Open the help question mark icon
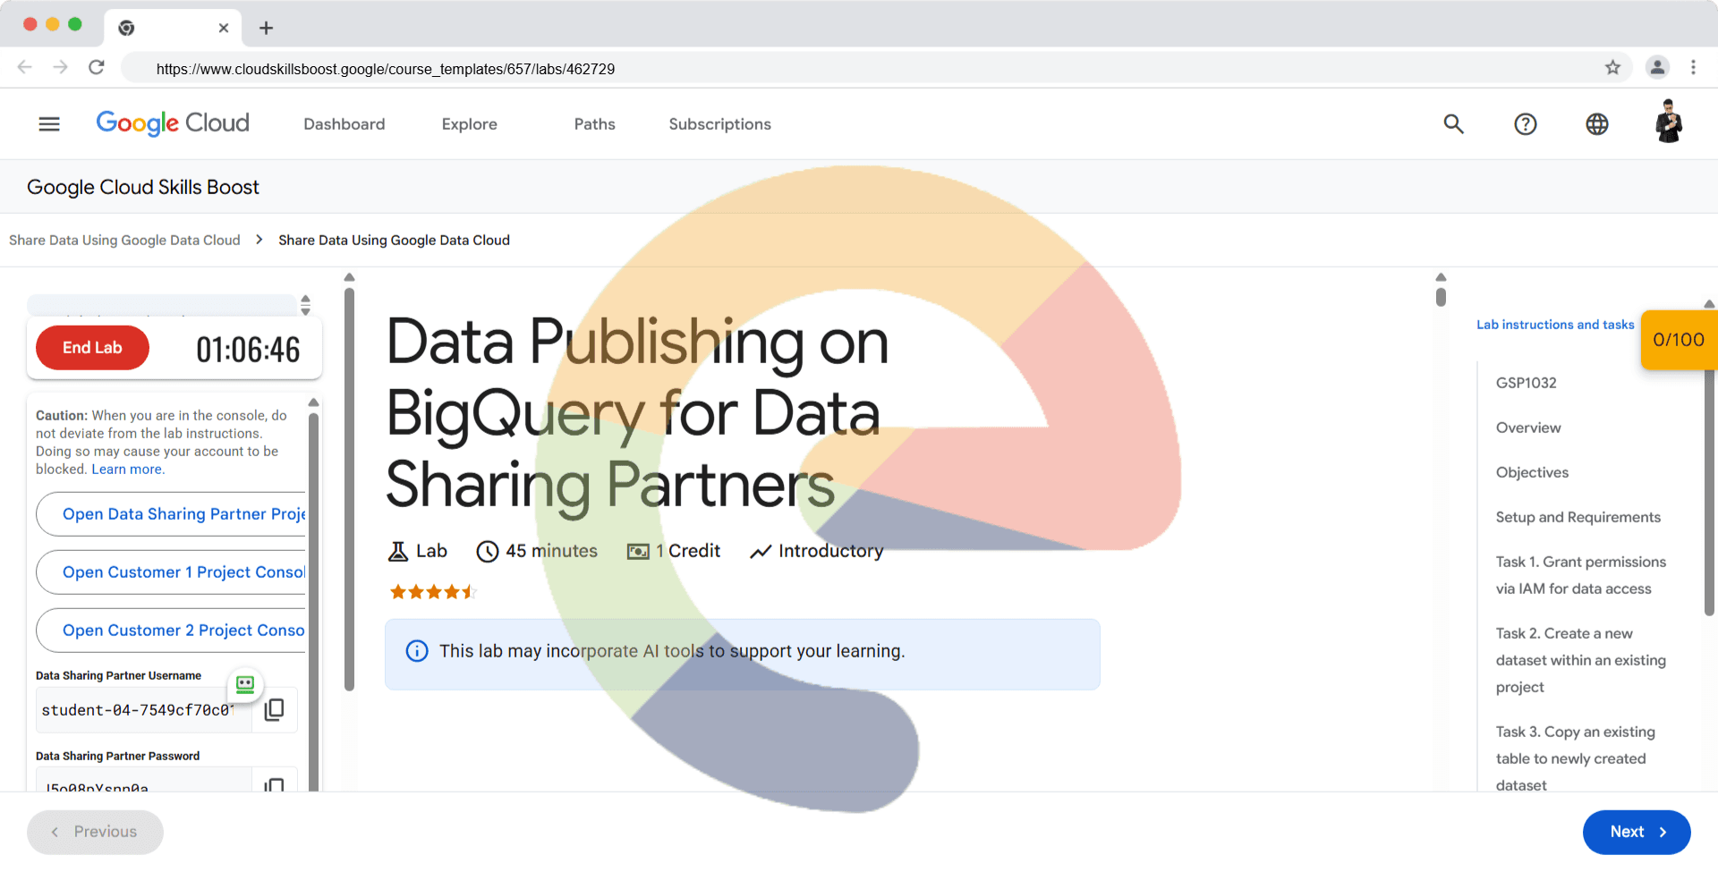The width and height of the screenshot is (1718, 872). click(x=1525, y=124)
